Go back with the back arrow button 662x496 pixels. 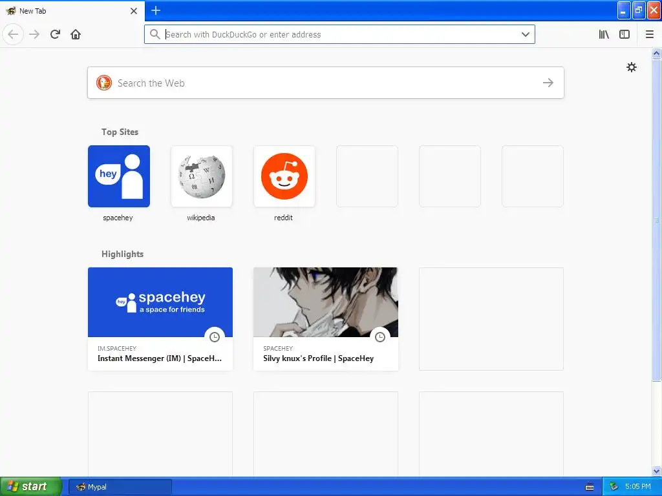13,34
